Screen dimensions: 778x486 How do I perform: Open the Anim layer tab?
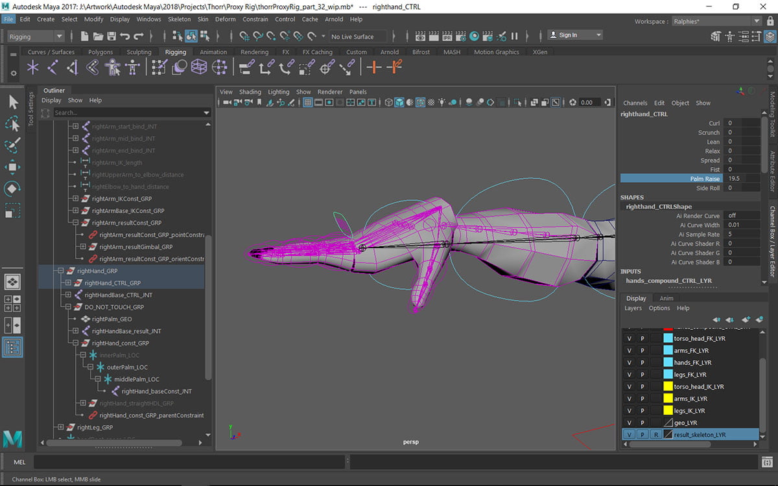pos(666,298)
